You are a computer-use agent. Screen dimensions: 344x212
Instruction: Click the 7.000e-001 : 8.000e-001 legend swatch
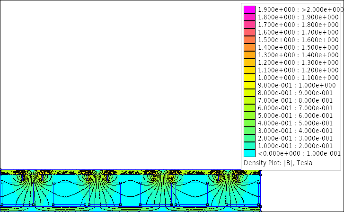[x=249, y=100]
